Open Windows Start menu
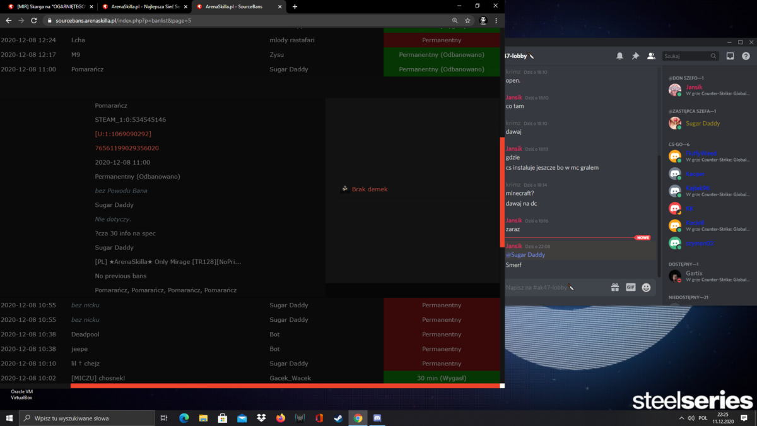The width and height of the screenshot is (757, 426). (x=9, y=418)
